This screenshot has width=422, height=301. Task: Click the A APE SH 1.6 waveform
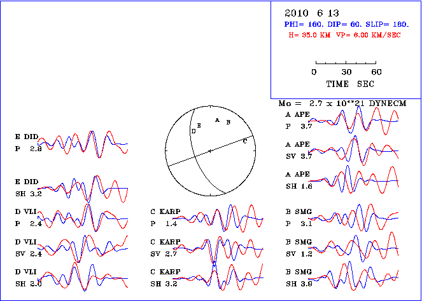coord(353,180)
